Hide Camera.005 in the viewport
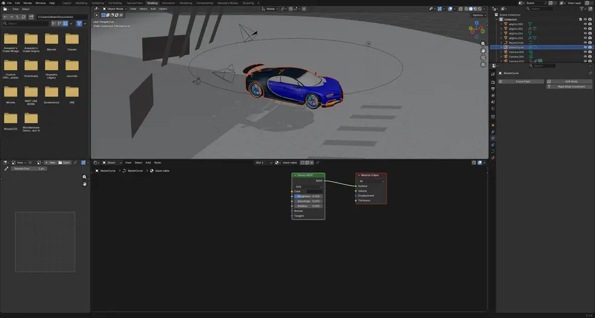595x318 pixels. [585, 52]
